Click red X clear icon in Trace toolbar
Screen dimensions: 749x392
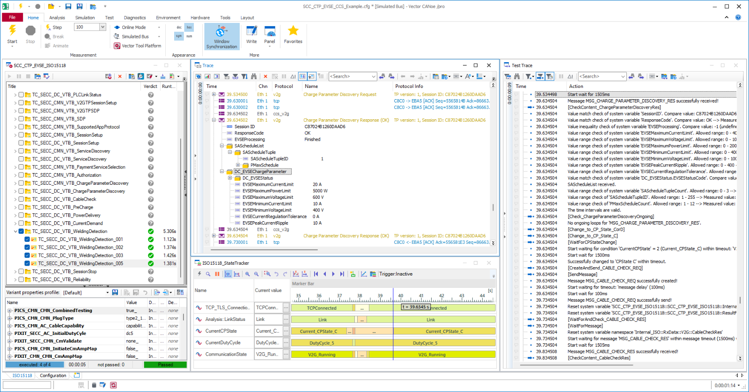tap(265, 76)
